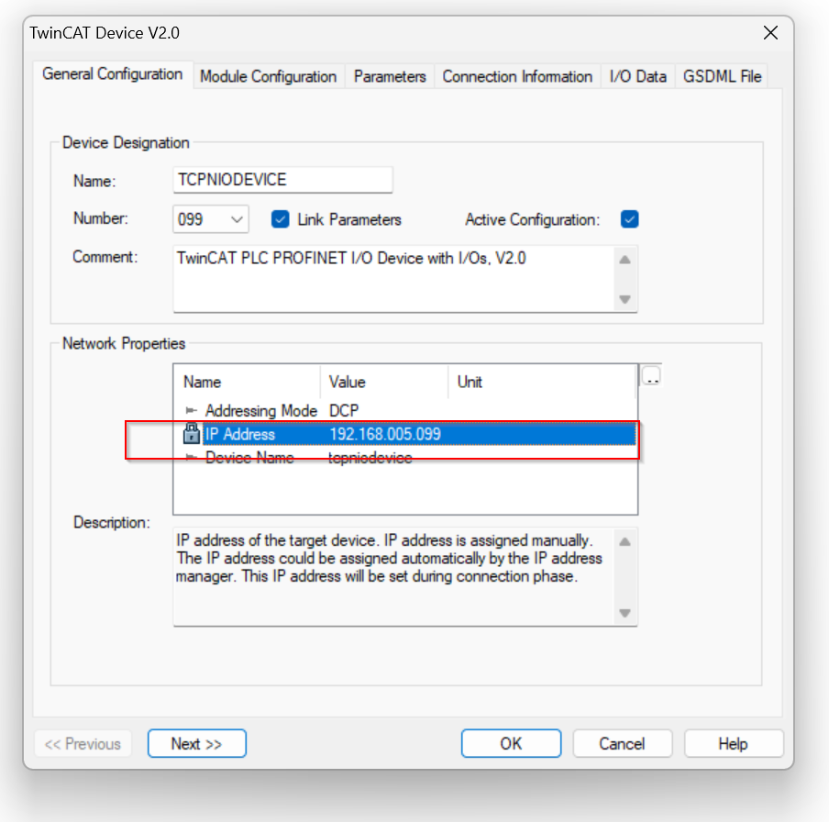Click the OK button

(x=511, y=744)
